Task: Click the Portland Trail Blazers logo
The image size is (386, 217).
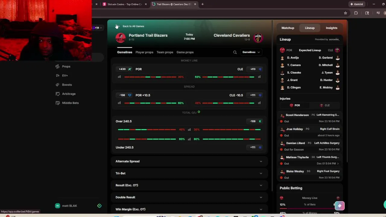Action: [x=121, y=38]
